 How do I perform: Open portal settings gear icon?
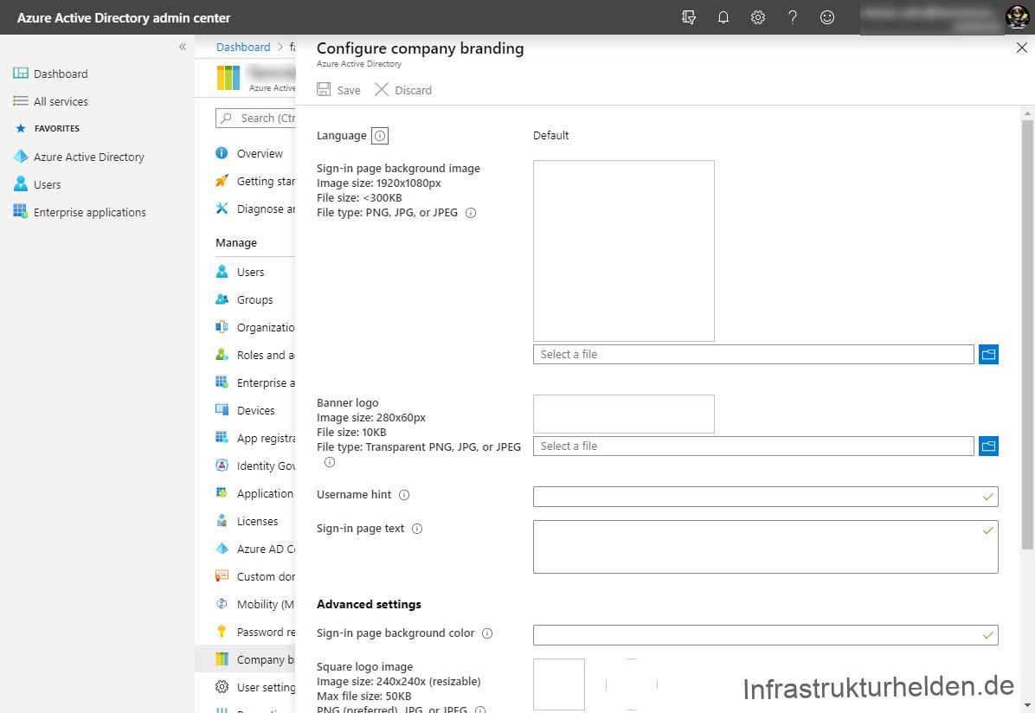(758, 17)
